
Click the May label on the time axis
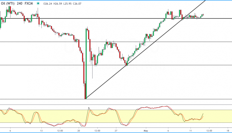[146, 131]
